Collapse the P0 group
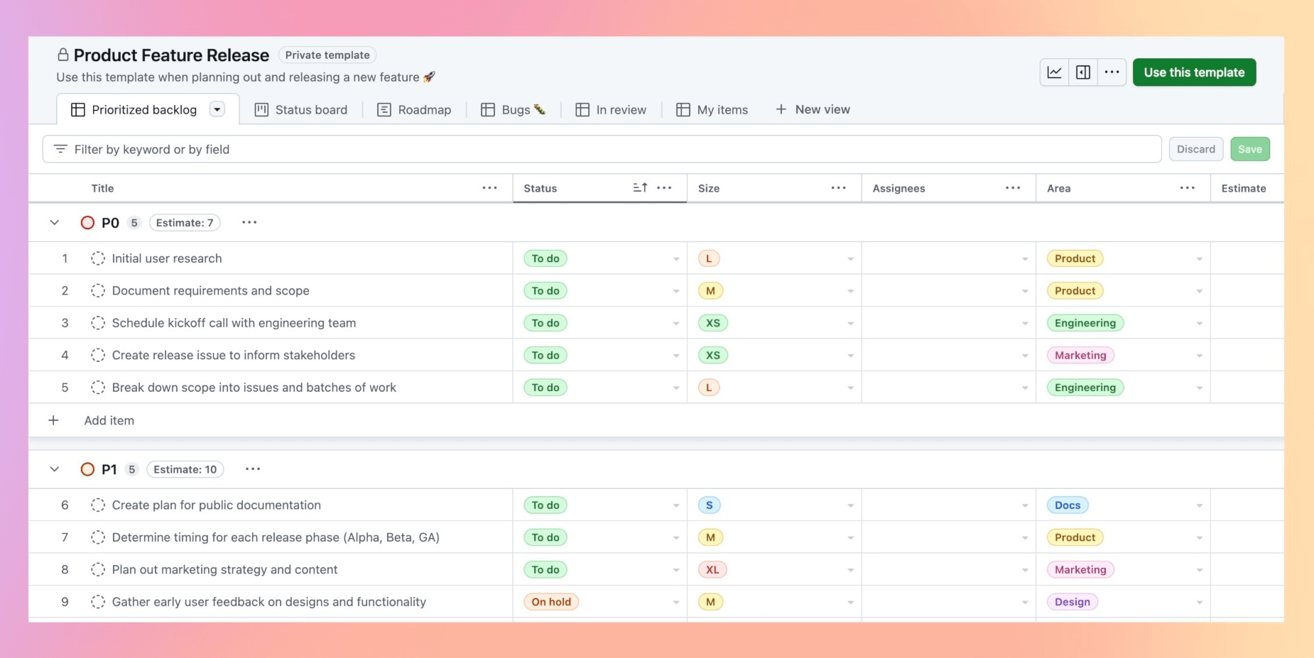Image resolution: width=1314 pixels, height=658 pixels. (55, 222)
